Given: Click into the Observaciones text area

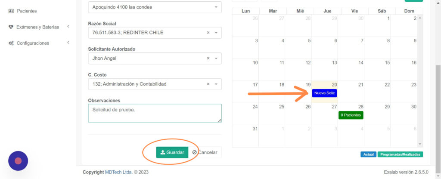Looking at the screenshot, I should pyautogui.click(x=155, y=113).
